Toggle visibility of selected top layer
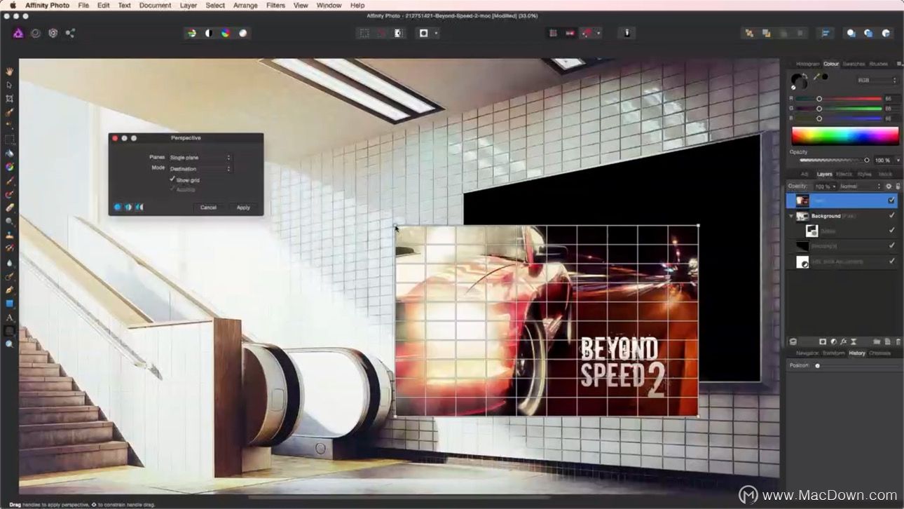Viewport: 904px width, 509px height. click(x=891, y=201)
